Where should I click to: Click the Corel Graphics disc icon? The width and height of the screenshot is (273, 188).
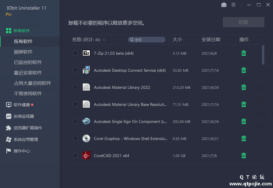tap(86, 138)
